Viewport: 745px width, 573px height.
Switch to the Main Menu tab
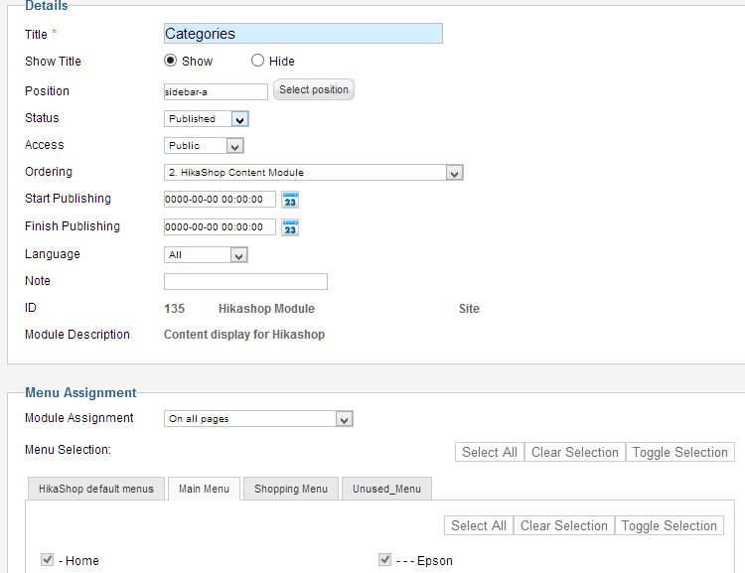tap(205, 489)
